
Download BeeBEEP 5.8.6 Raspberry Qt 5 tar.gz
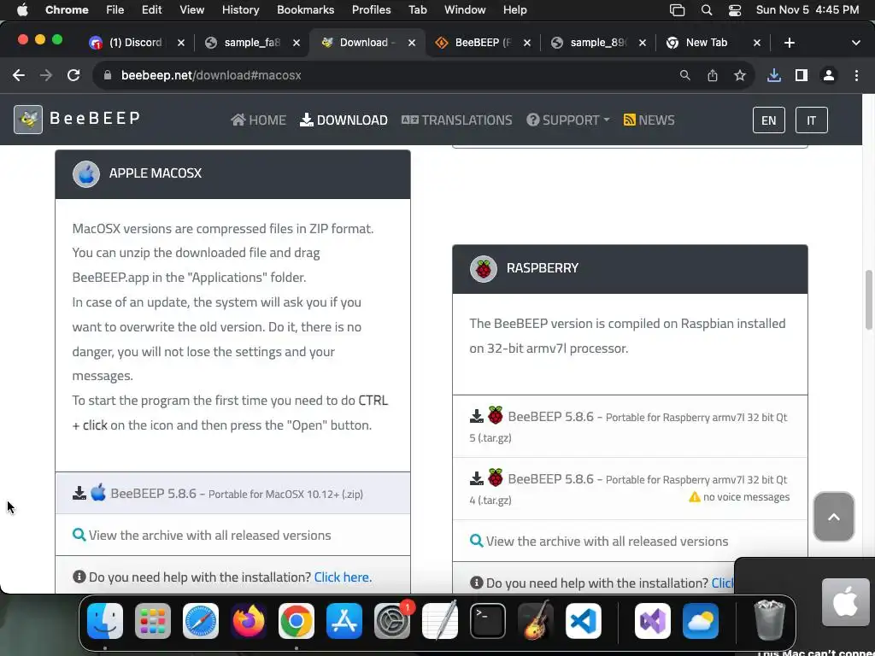click(x=630, y=426)
